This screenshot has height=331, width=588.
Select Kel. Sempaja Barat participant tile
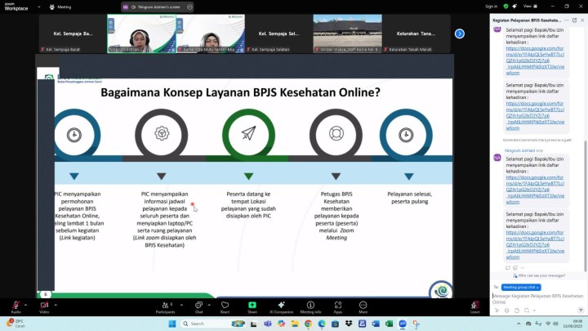[x=73, y=34]
